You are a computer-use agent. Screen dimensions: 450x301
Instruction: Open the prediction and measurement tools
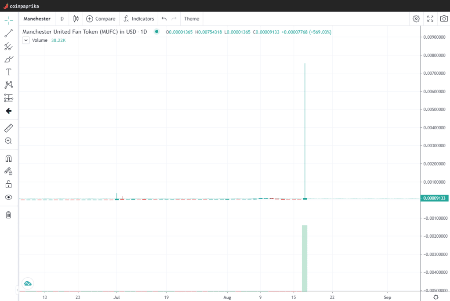[9, 98]
